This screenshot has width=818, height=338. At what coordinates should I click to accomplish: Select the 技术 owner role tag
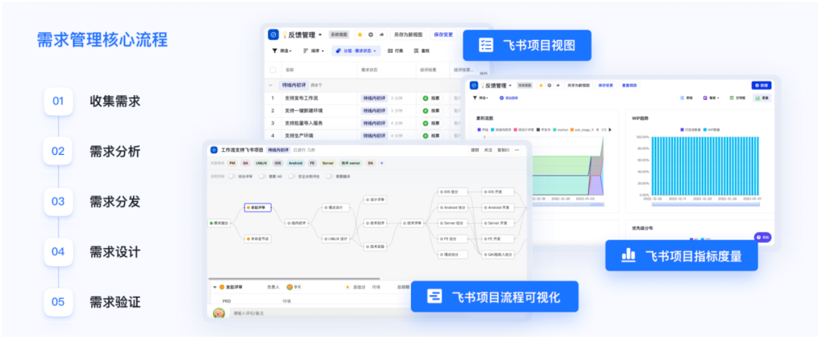(x=351, y=163)
